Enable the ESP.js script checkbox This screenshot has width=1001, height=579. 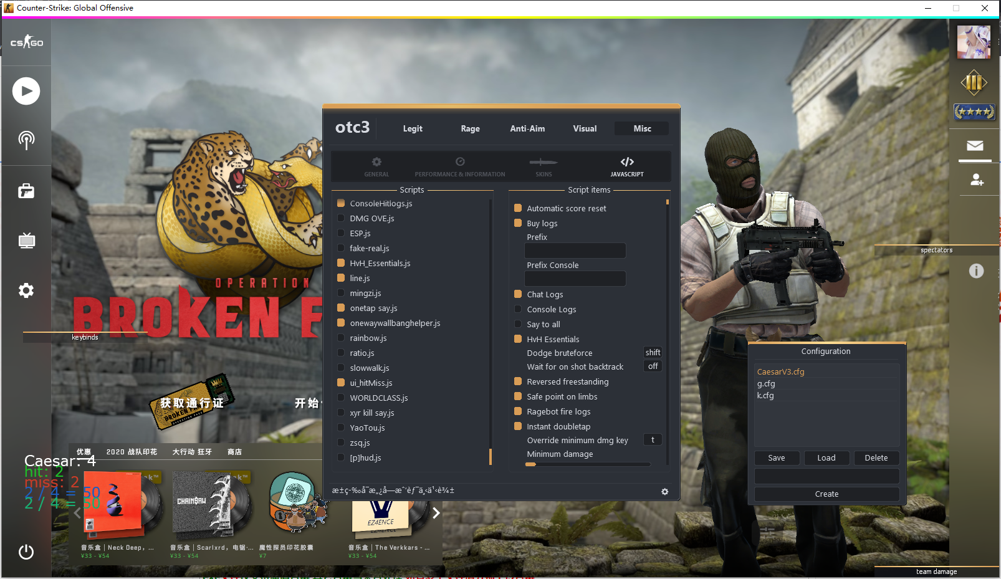[x=341, y=233]
